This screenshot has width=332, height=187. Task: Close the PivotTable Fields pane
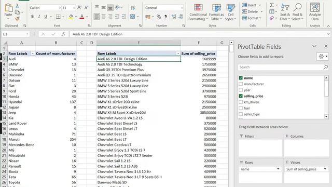326,46
